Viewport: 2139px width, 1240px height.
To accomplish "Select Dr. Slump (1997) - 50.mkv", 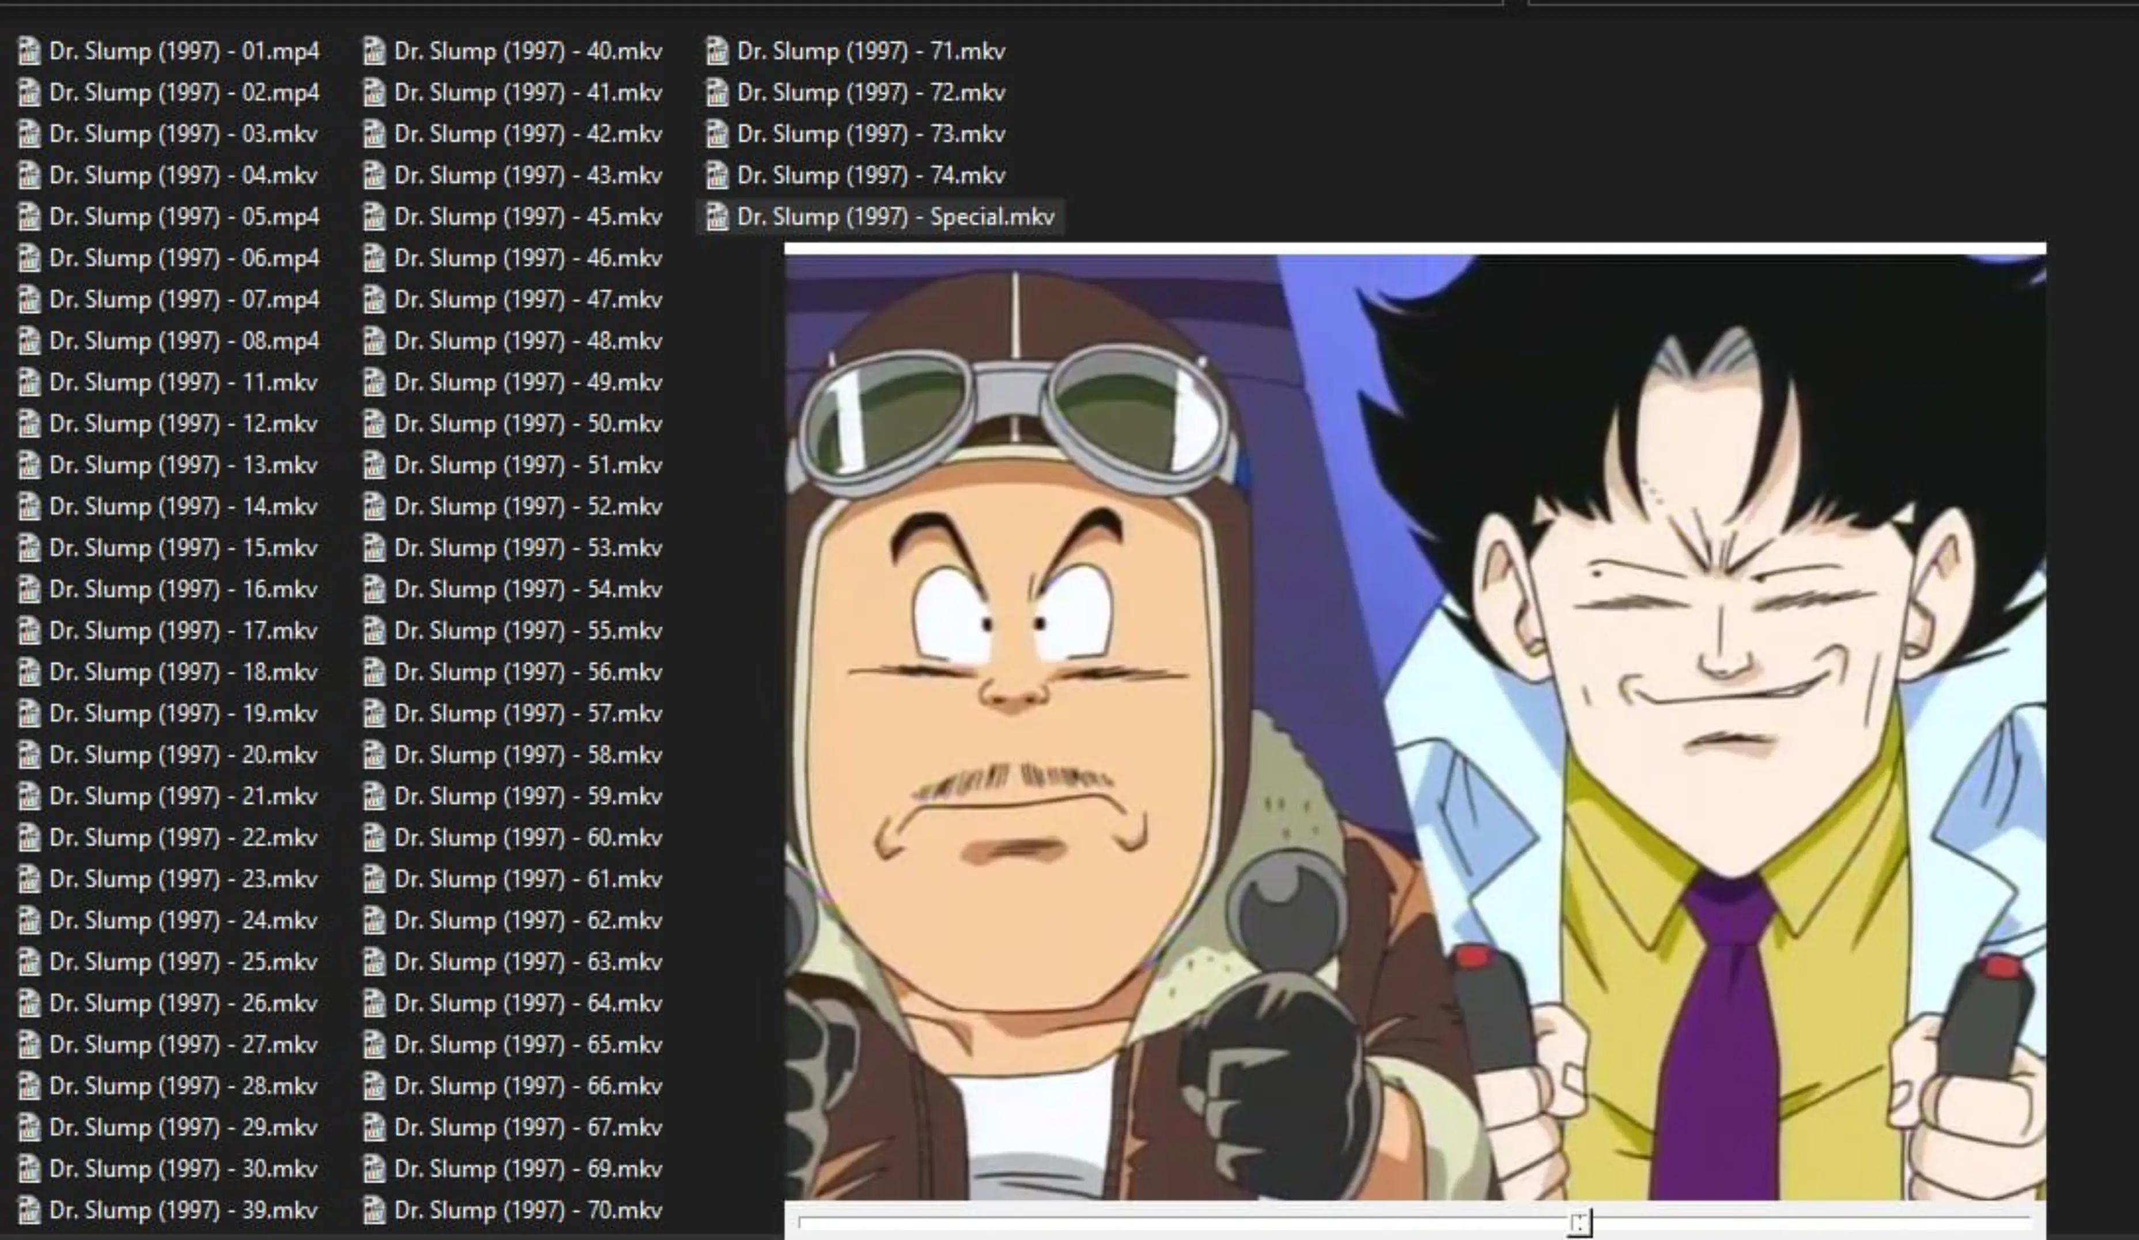I will click(513, 424).
